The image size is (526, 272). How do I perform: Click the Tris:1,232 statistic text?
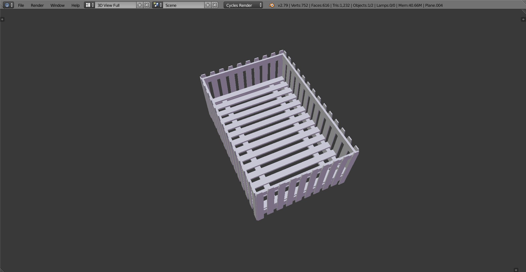click(x=341, y=5)
